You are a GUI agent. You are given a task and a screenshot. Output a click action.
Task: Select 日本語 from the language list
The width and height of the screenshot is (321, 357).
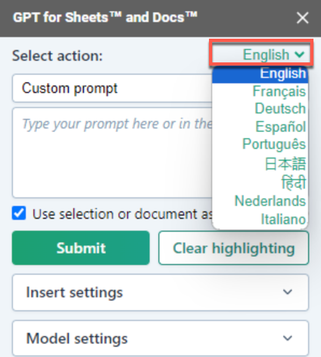[260, 163]
